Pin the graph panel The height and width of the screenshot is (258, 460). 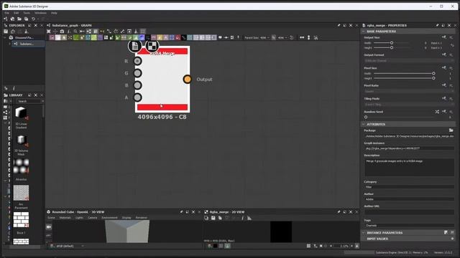click(339, 26)
